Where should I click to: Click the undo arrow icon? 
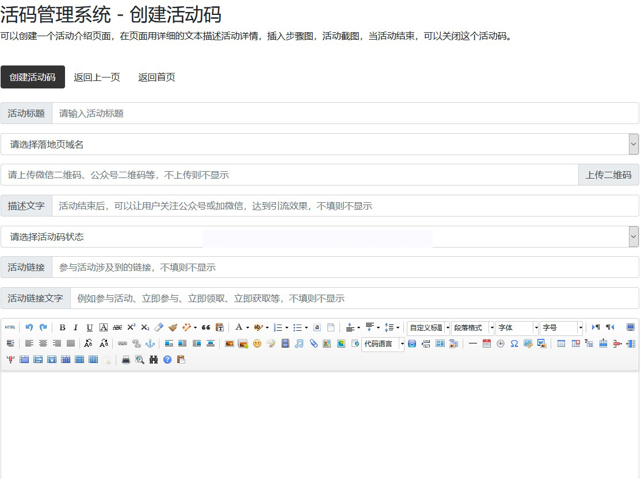point(29,327)
